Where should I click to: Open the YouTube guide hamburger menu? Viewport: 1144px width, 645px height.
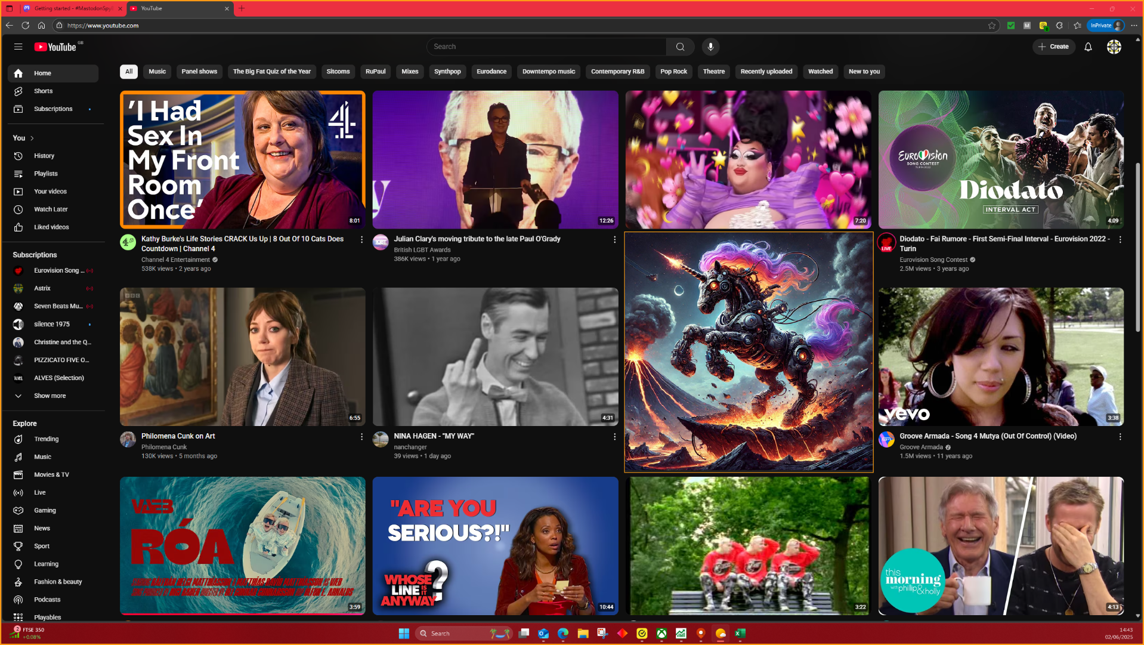click(x=18, y=47)
